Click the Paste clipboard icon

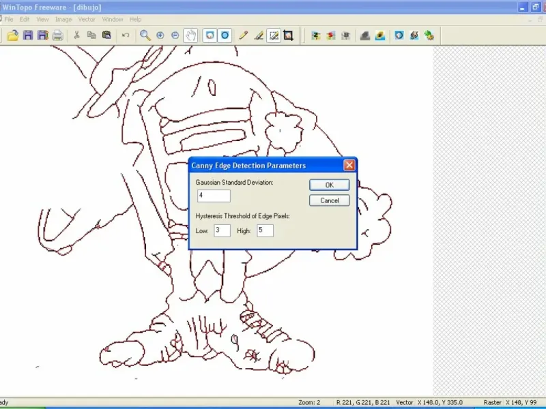[x=106, y=35]
